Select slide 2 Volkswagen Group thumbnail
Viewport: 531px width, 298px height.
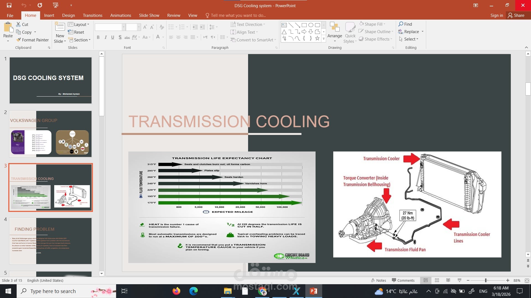point(50,134)
